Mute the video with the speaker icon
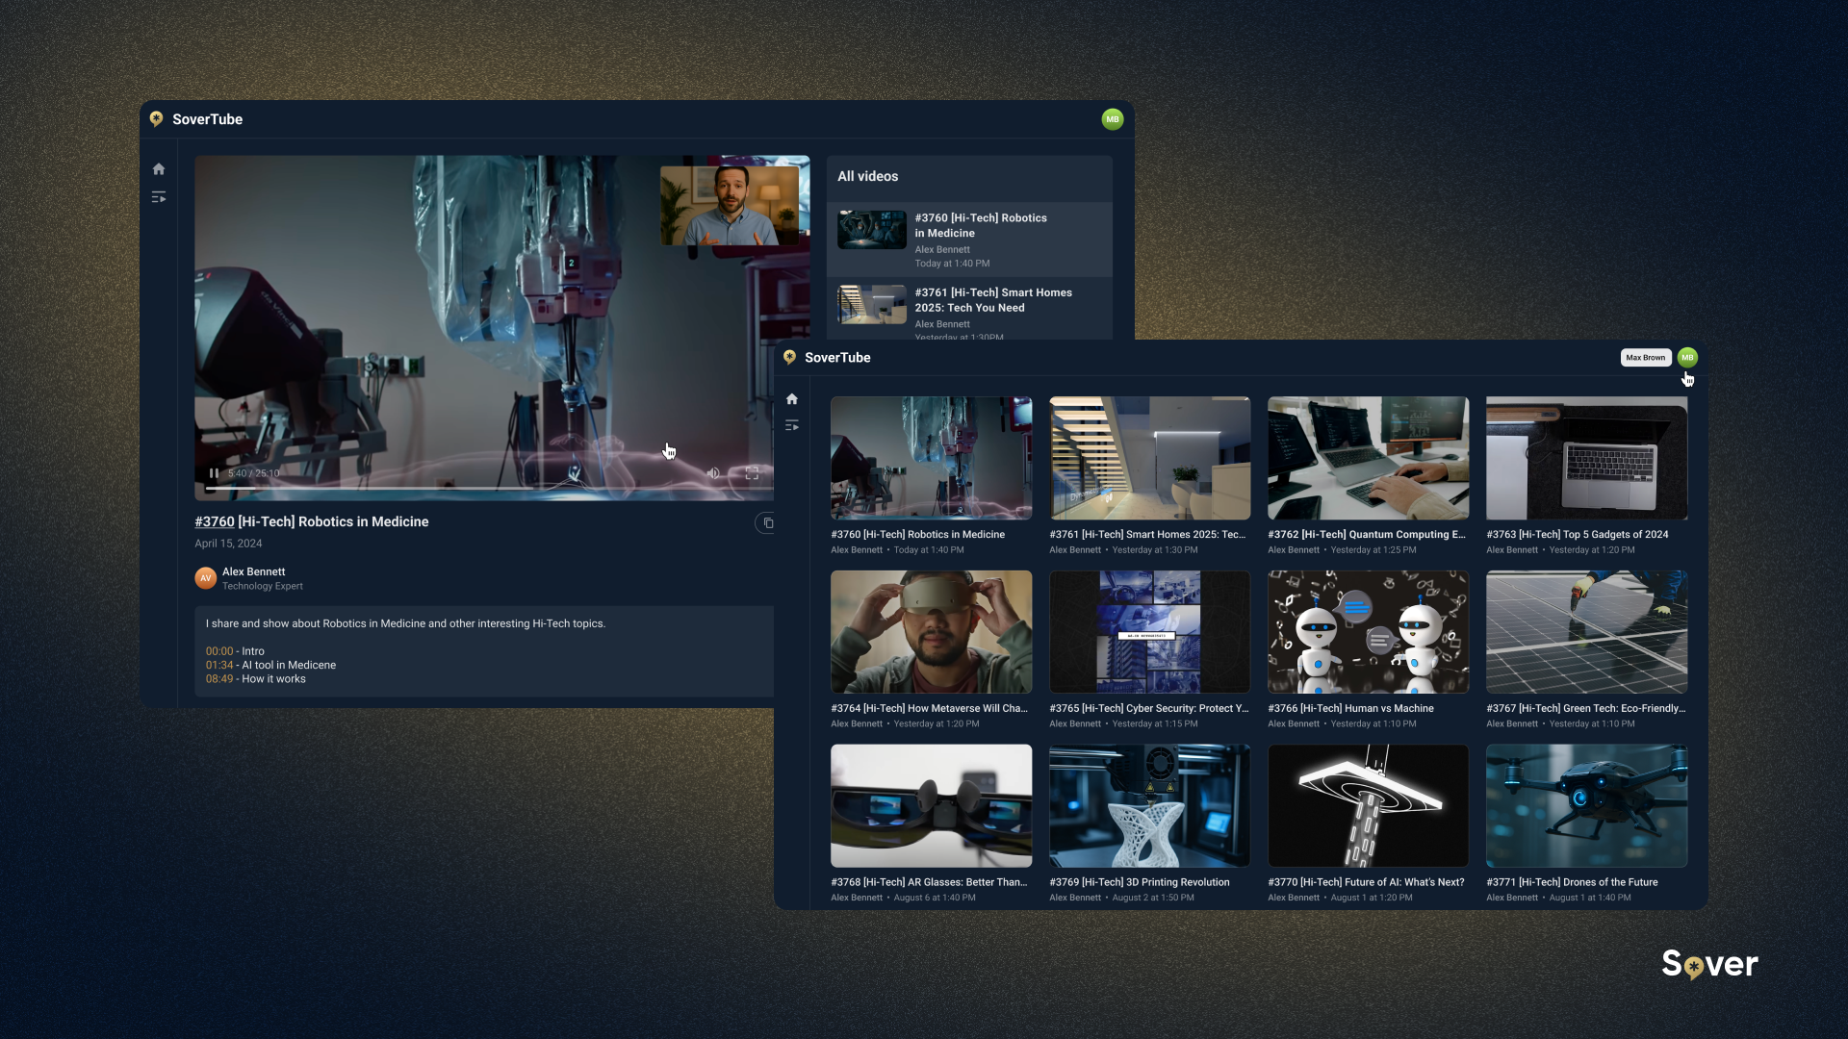The image size is (1848, 1039). (713, 473)
